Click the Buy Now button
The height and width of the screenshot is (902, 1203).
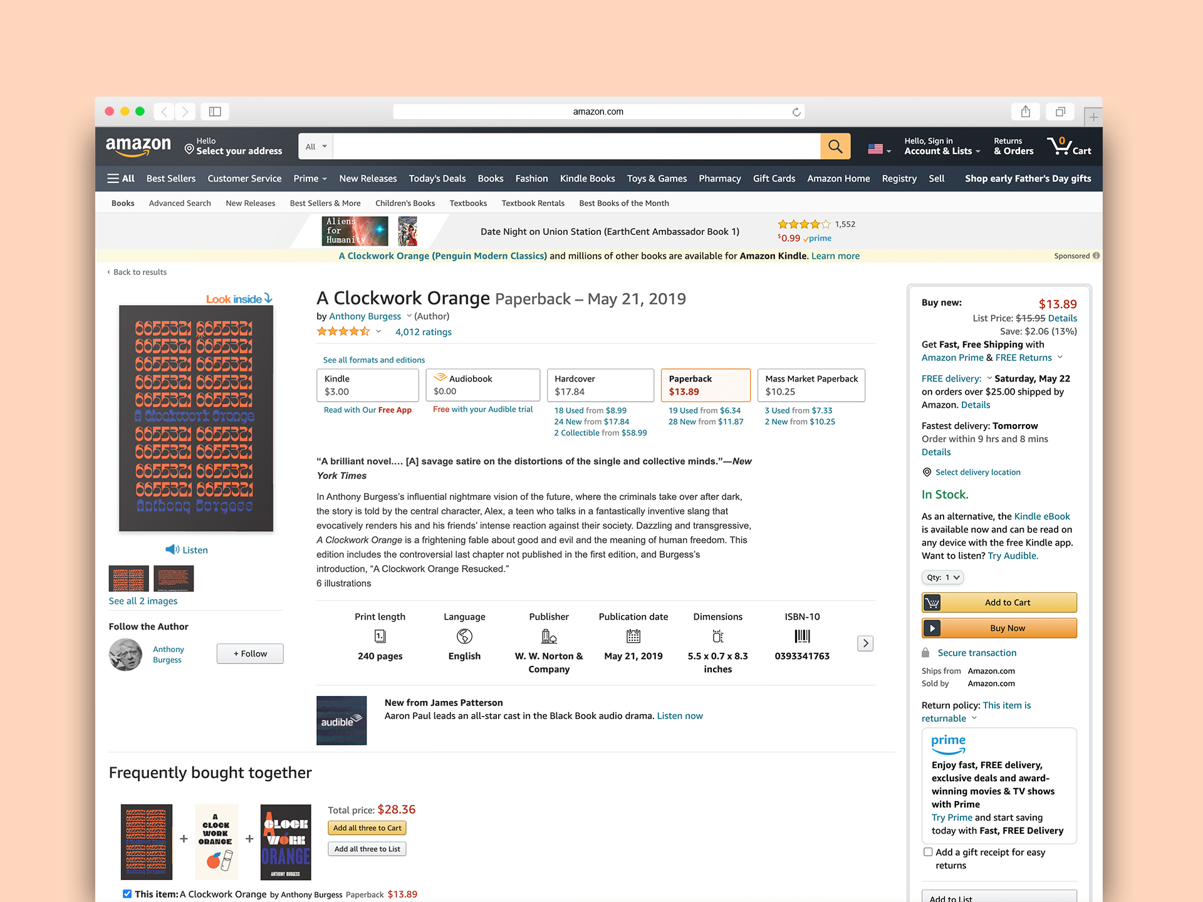(x=999, y=628)
